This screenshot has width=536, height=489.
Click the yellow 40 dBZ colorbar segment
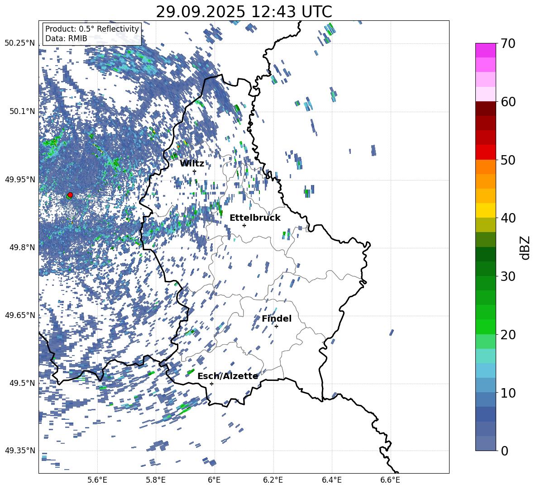pyautogui.click(x=485, y=210)
